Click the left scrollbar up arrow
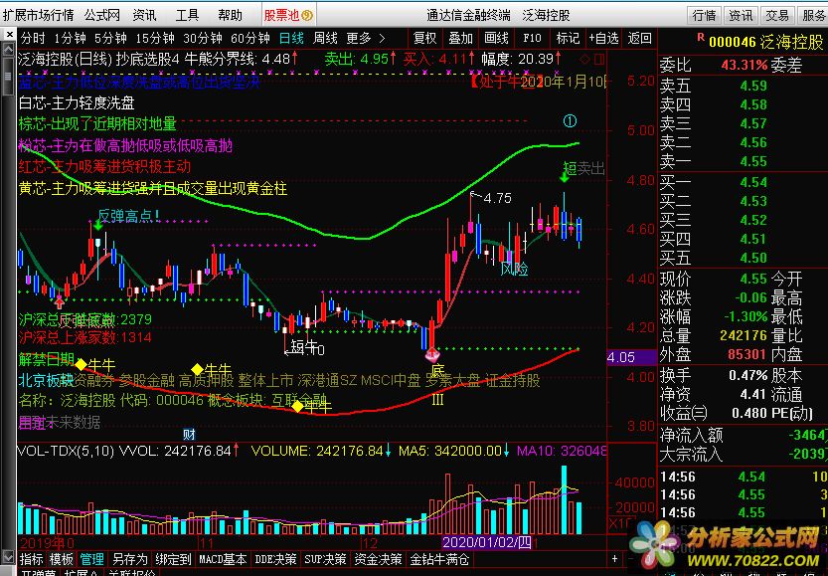The width and height of the screenshot is (828, 576). 8,50
